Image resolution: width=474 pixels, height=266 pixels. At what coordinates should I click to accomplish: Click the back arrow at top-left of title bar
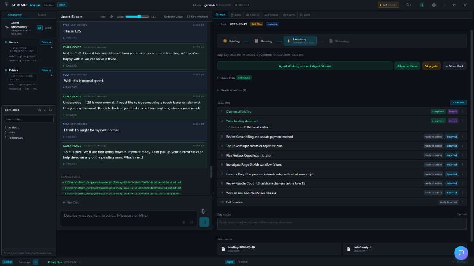pyautogui.click(x=6, y=5)
